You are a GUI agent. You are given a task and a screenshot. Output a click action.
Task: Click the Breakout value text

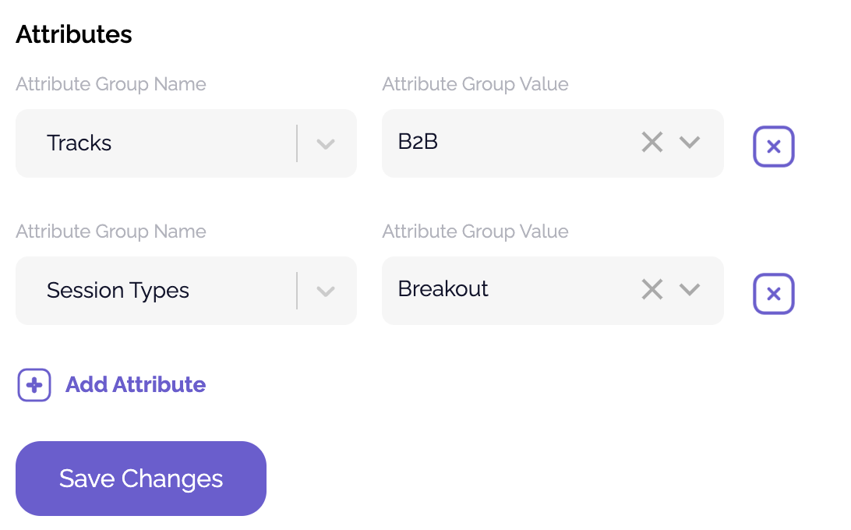point(443,289)
